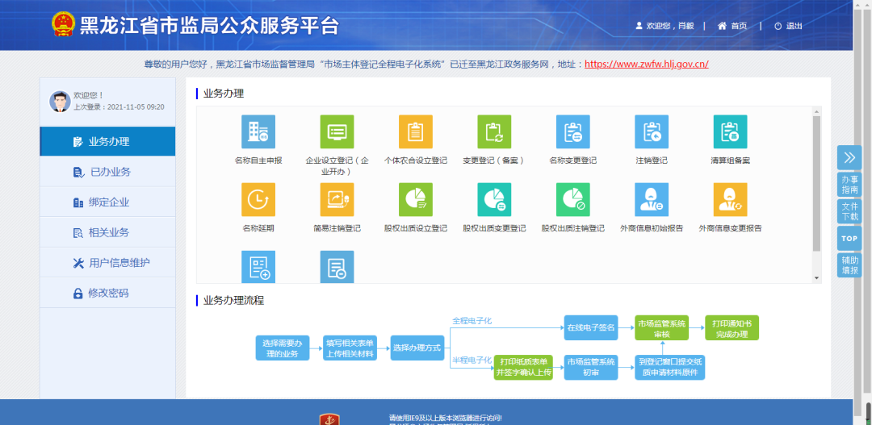The image size is (872, 425).
Task: Click the 半程电子化 label
Action: point(472,360)
